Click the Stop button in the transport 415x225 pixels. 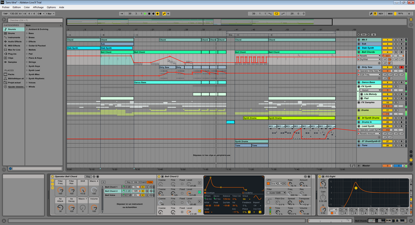click(x=149, y=14)
